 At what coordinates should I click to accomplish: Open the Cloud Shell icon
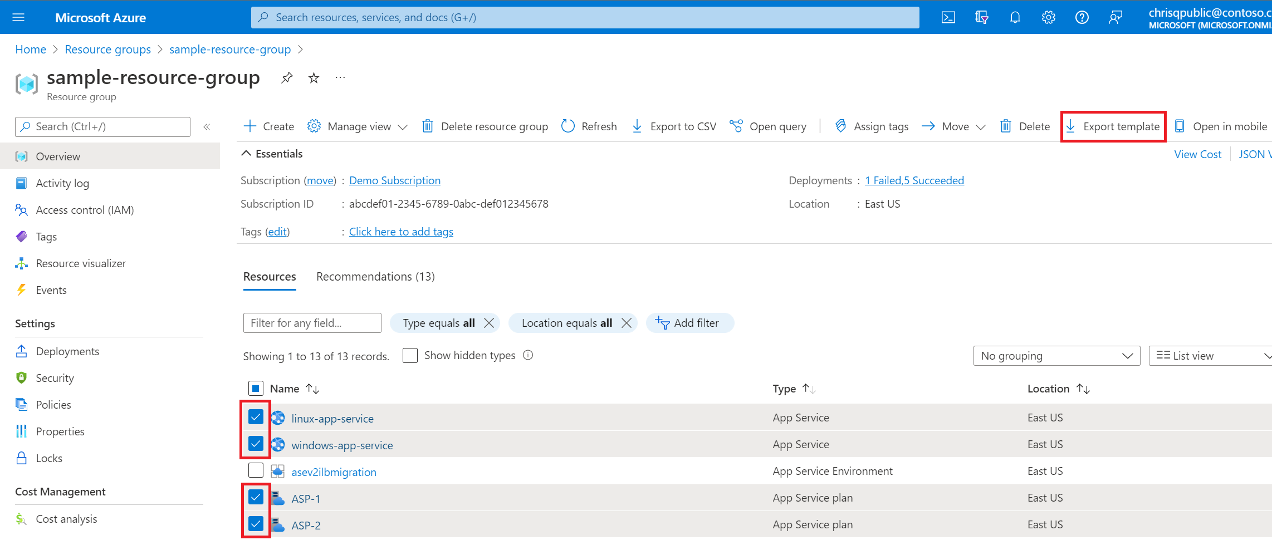pos(948,17)
